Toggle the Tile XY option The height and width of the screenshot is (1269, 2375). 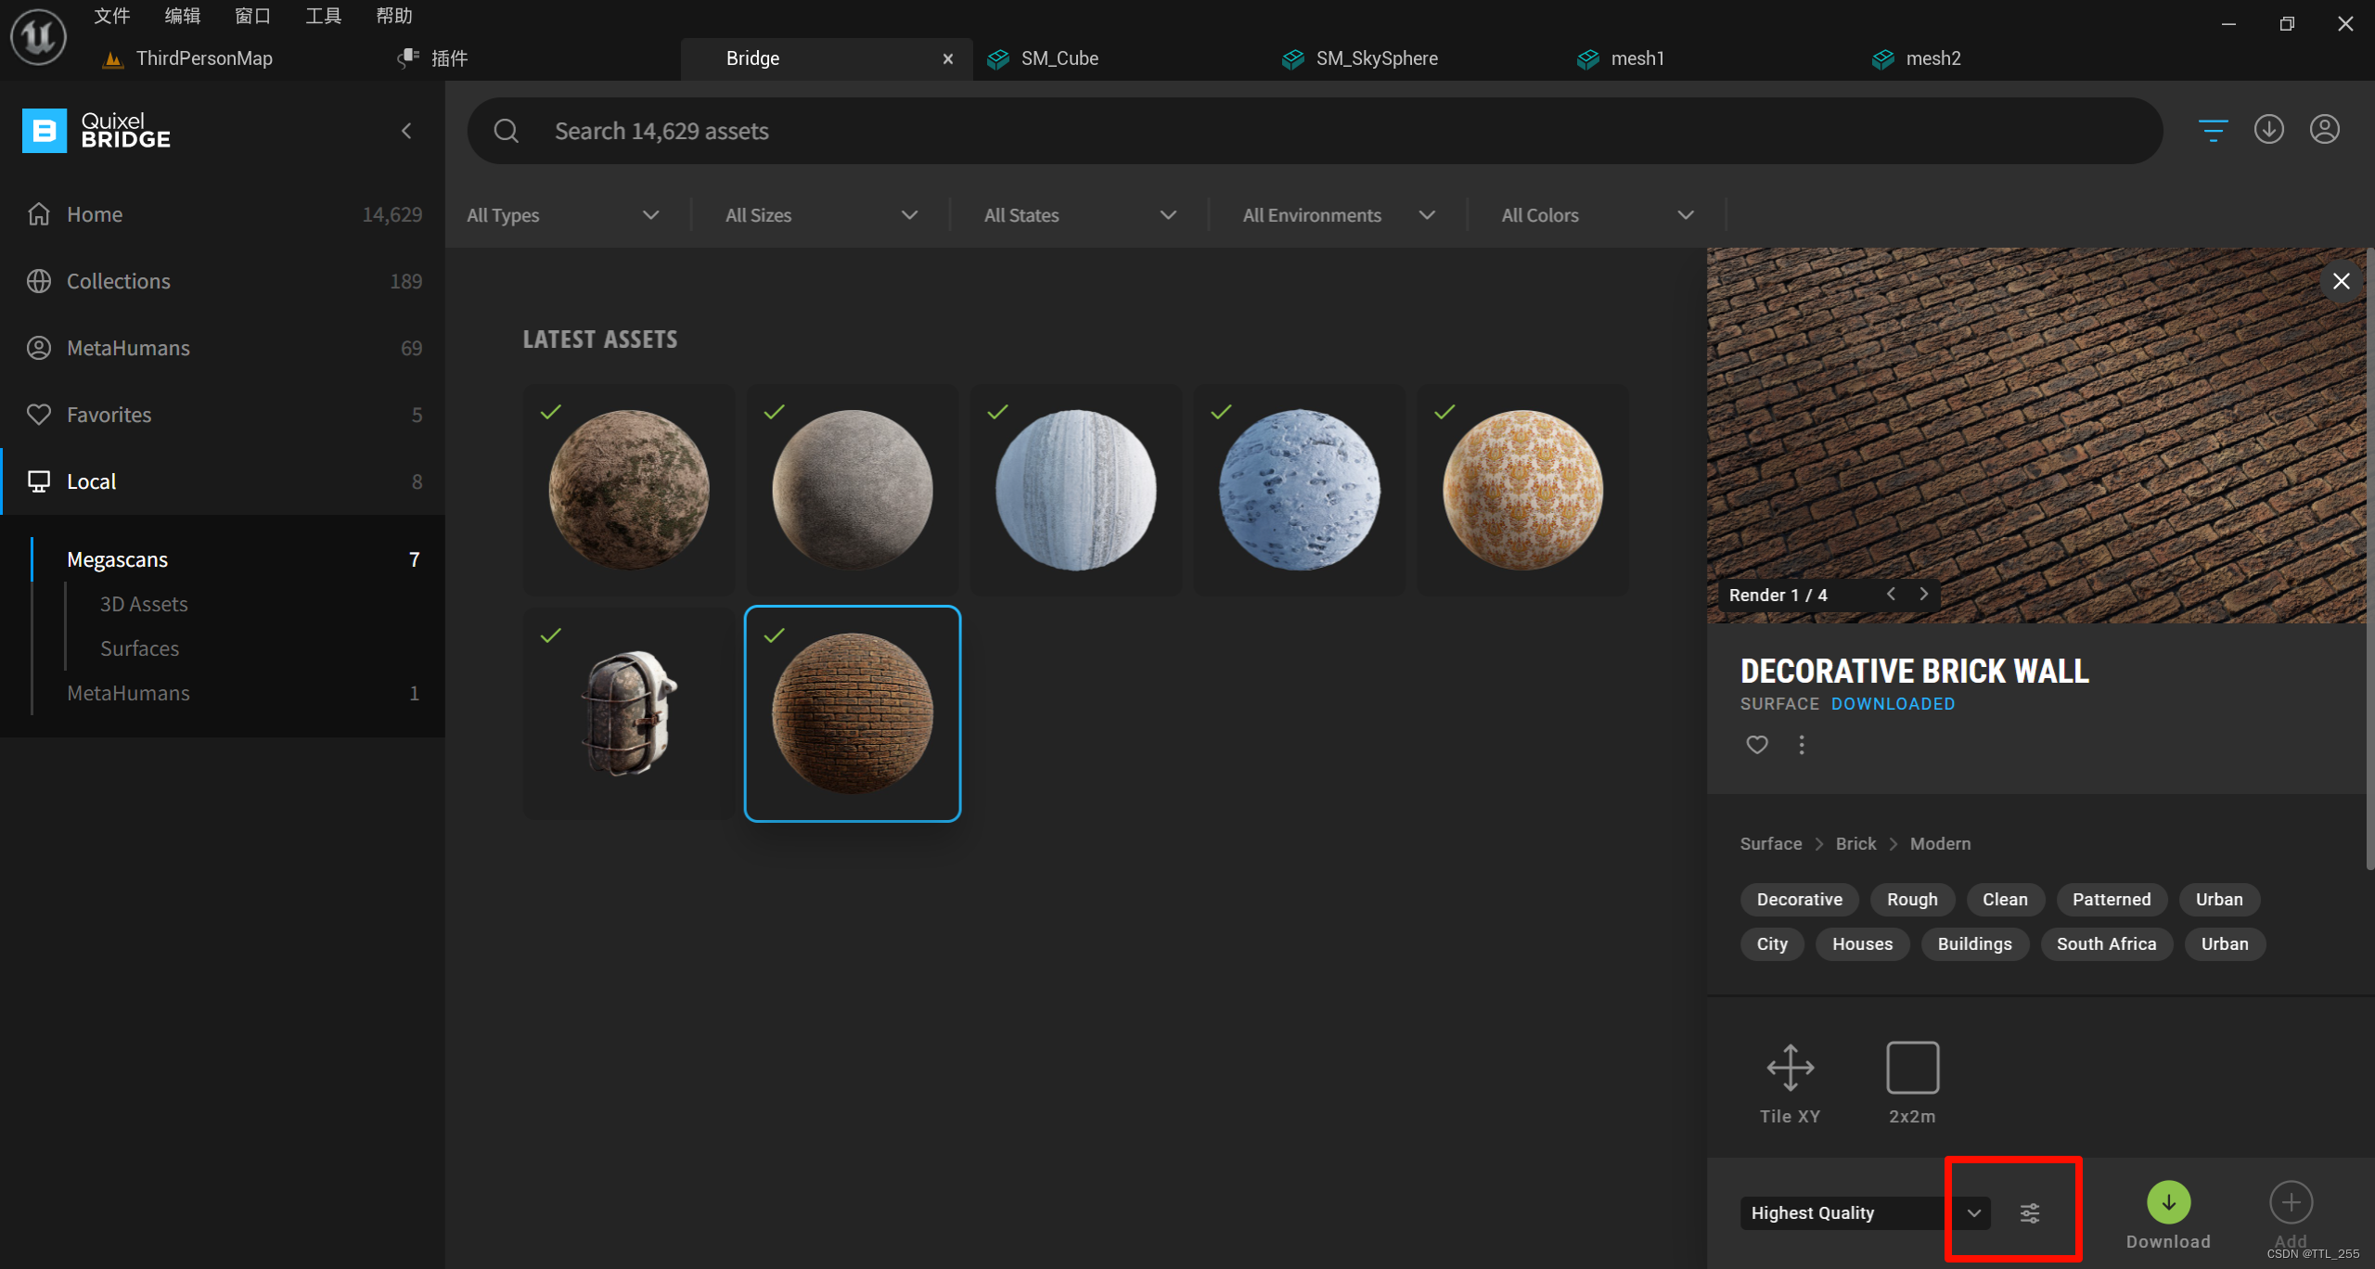click(x=1790, y=1069)
